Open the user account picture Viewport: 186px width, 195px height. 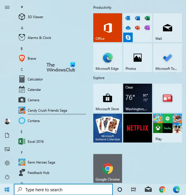(7, 121)
